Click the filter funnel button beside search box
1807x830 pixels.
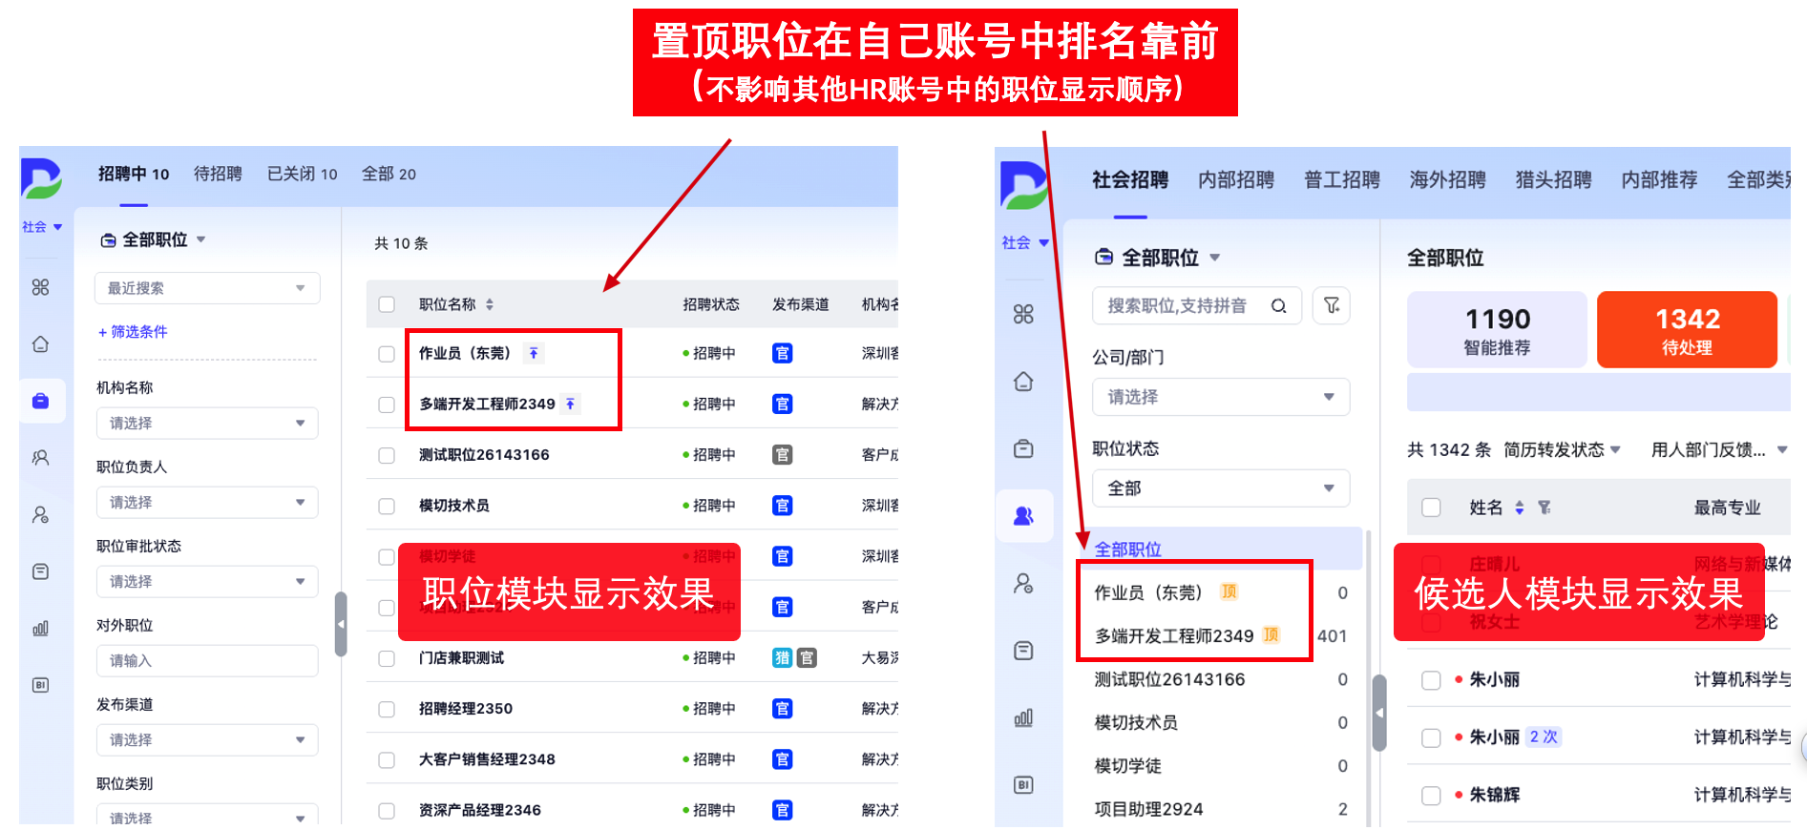[1331, 305]
